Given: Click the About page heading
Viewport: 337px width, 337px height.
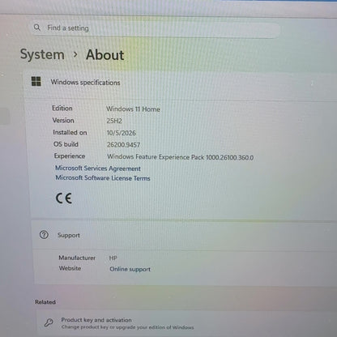Looking at the screenshot, I should pos(105,55).
